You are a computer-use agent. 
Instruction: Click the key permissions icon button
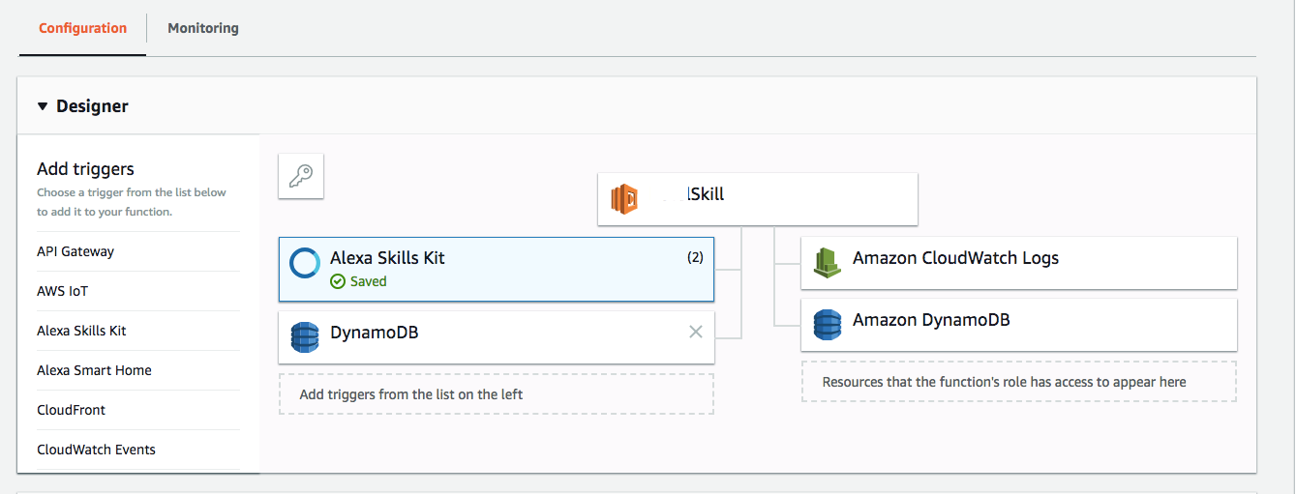click(x=301, y=177)
